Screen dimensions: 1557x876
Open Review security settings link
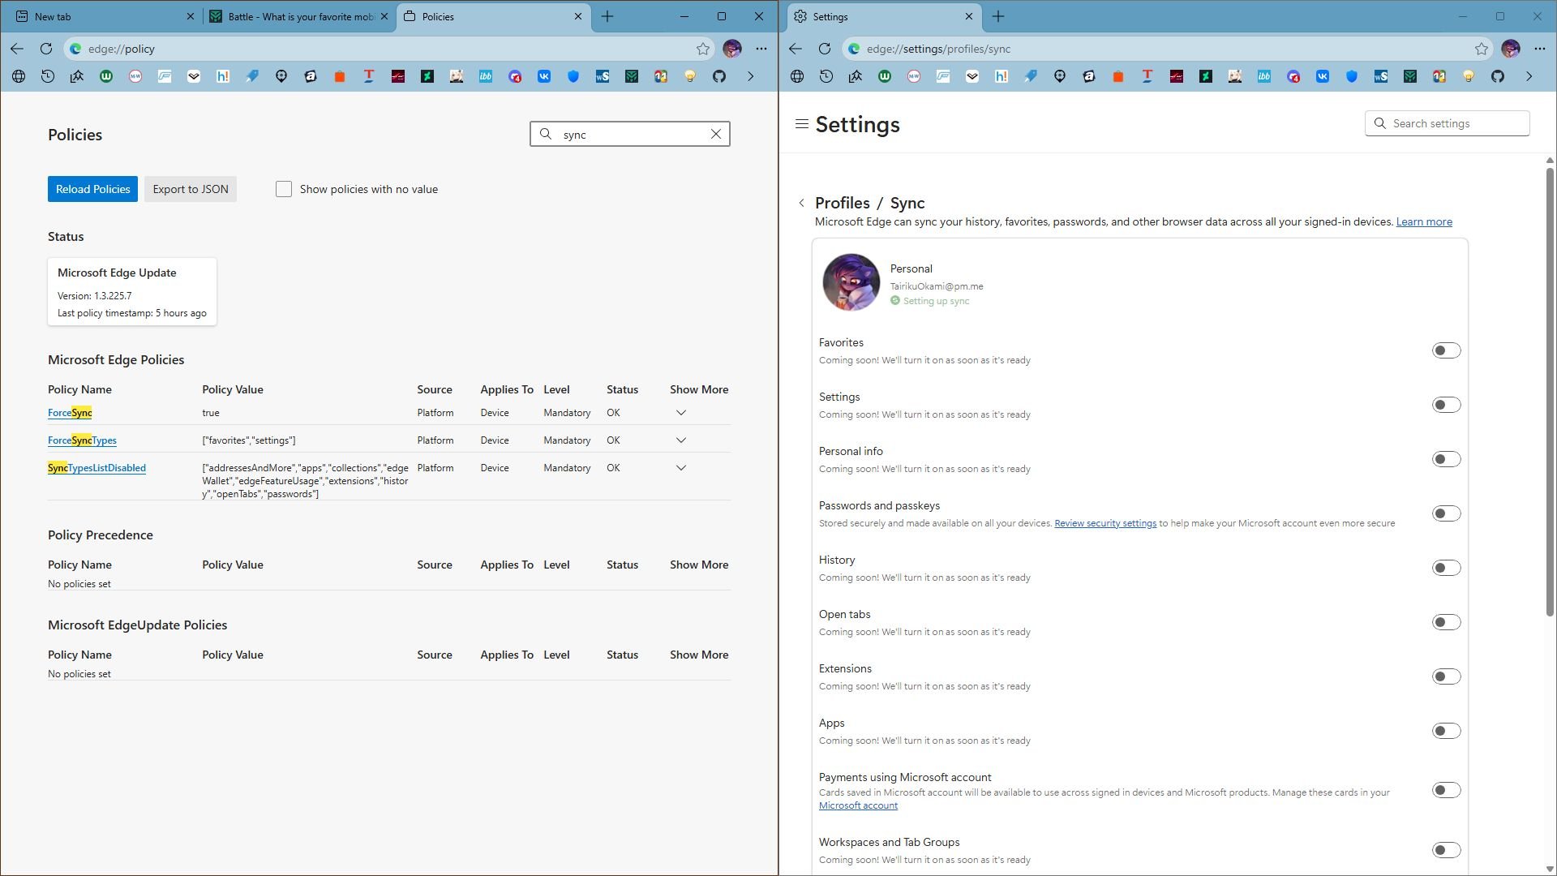(1105, 523)
